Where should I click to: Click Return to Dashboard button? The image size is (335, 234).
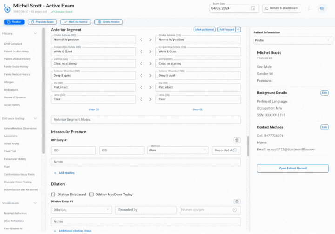[282, 8]
